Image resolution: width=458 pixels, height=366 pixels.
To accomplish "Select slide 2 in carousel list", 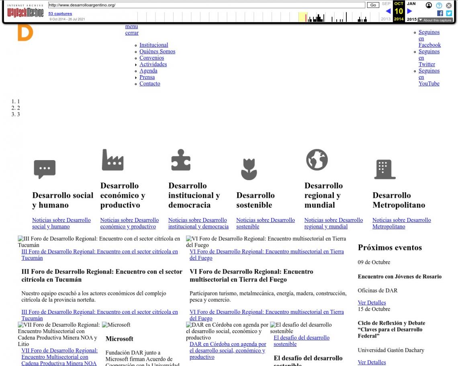I will tap(18, 108).
